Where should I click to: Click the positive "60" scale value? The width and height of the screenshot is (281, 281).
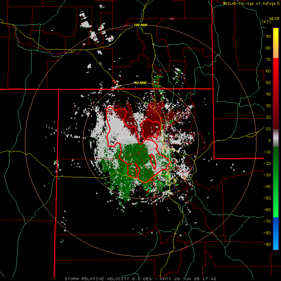point(268,71)
